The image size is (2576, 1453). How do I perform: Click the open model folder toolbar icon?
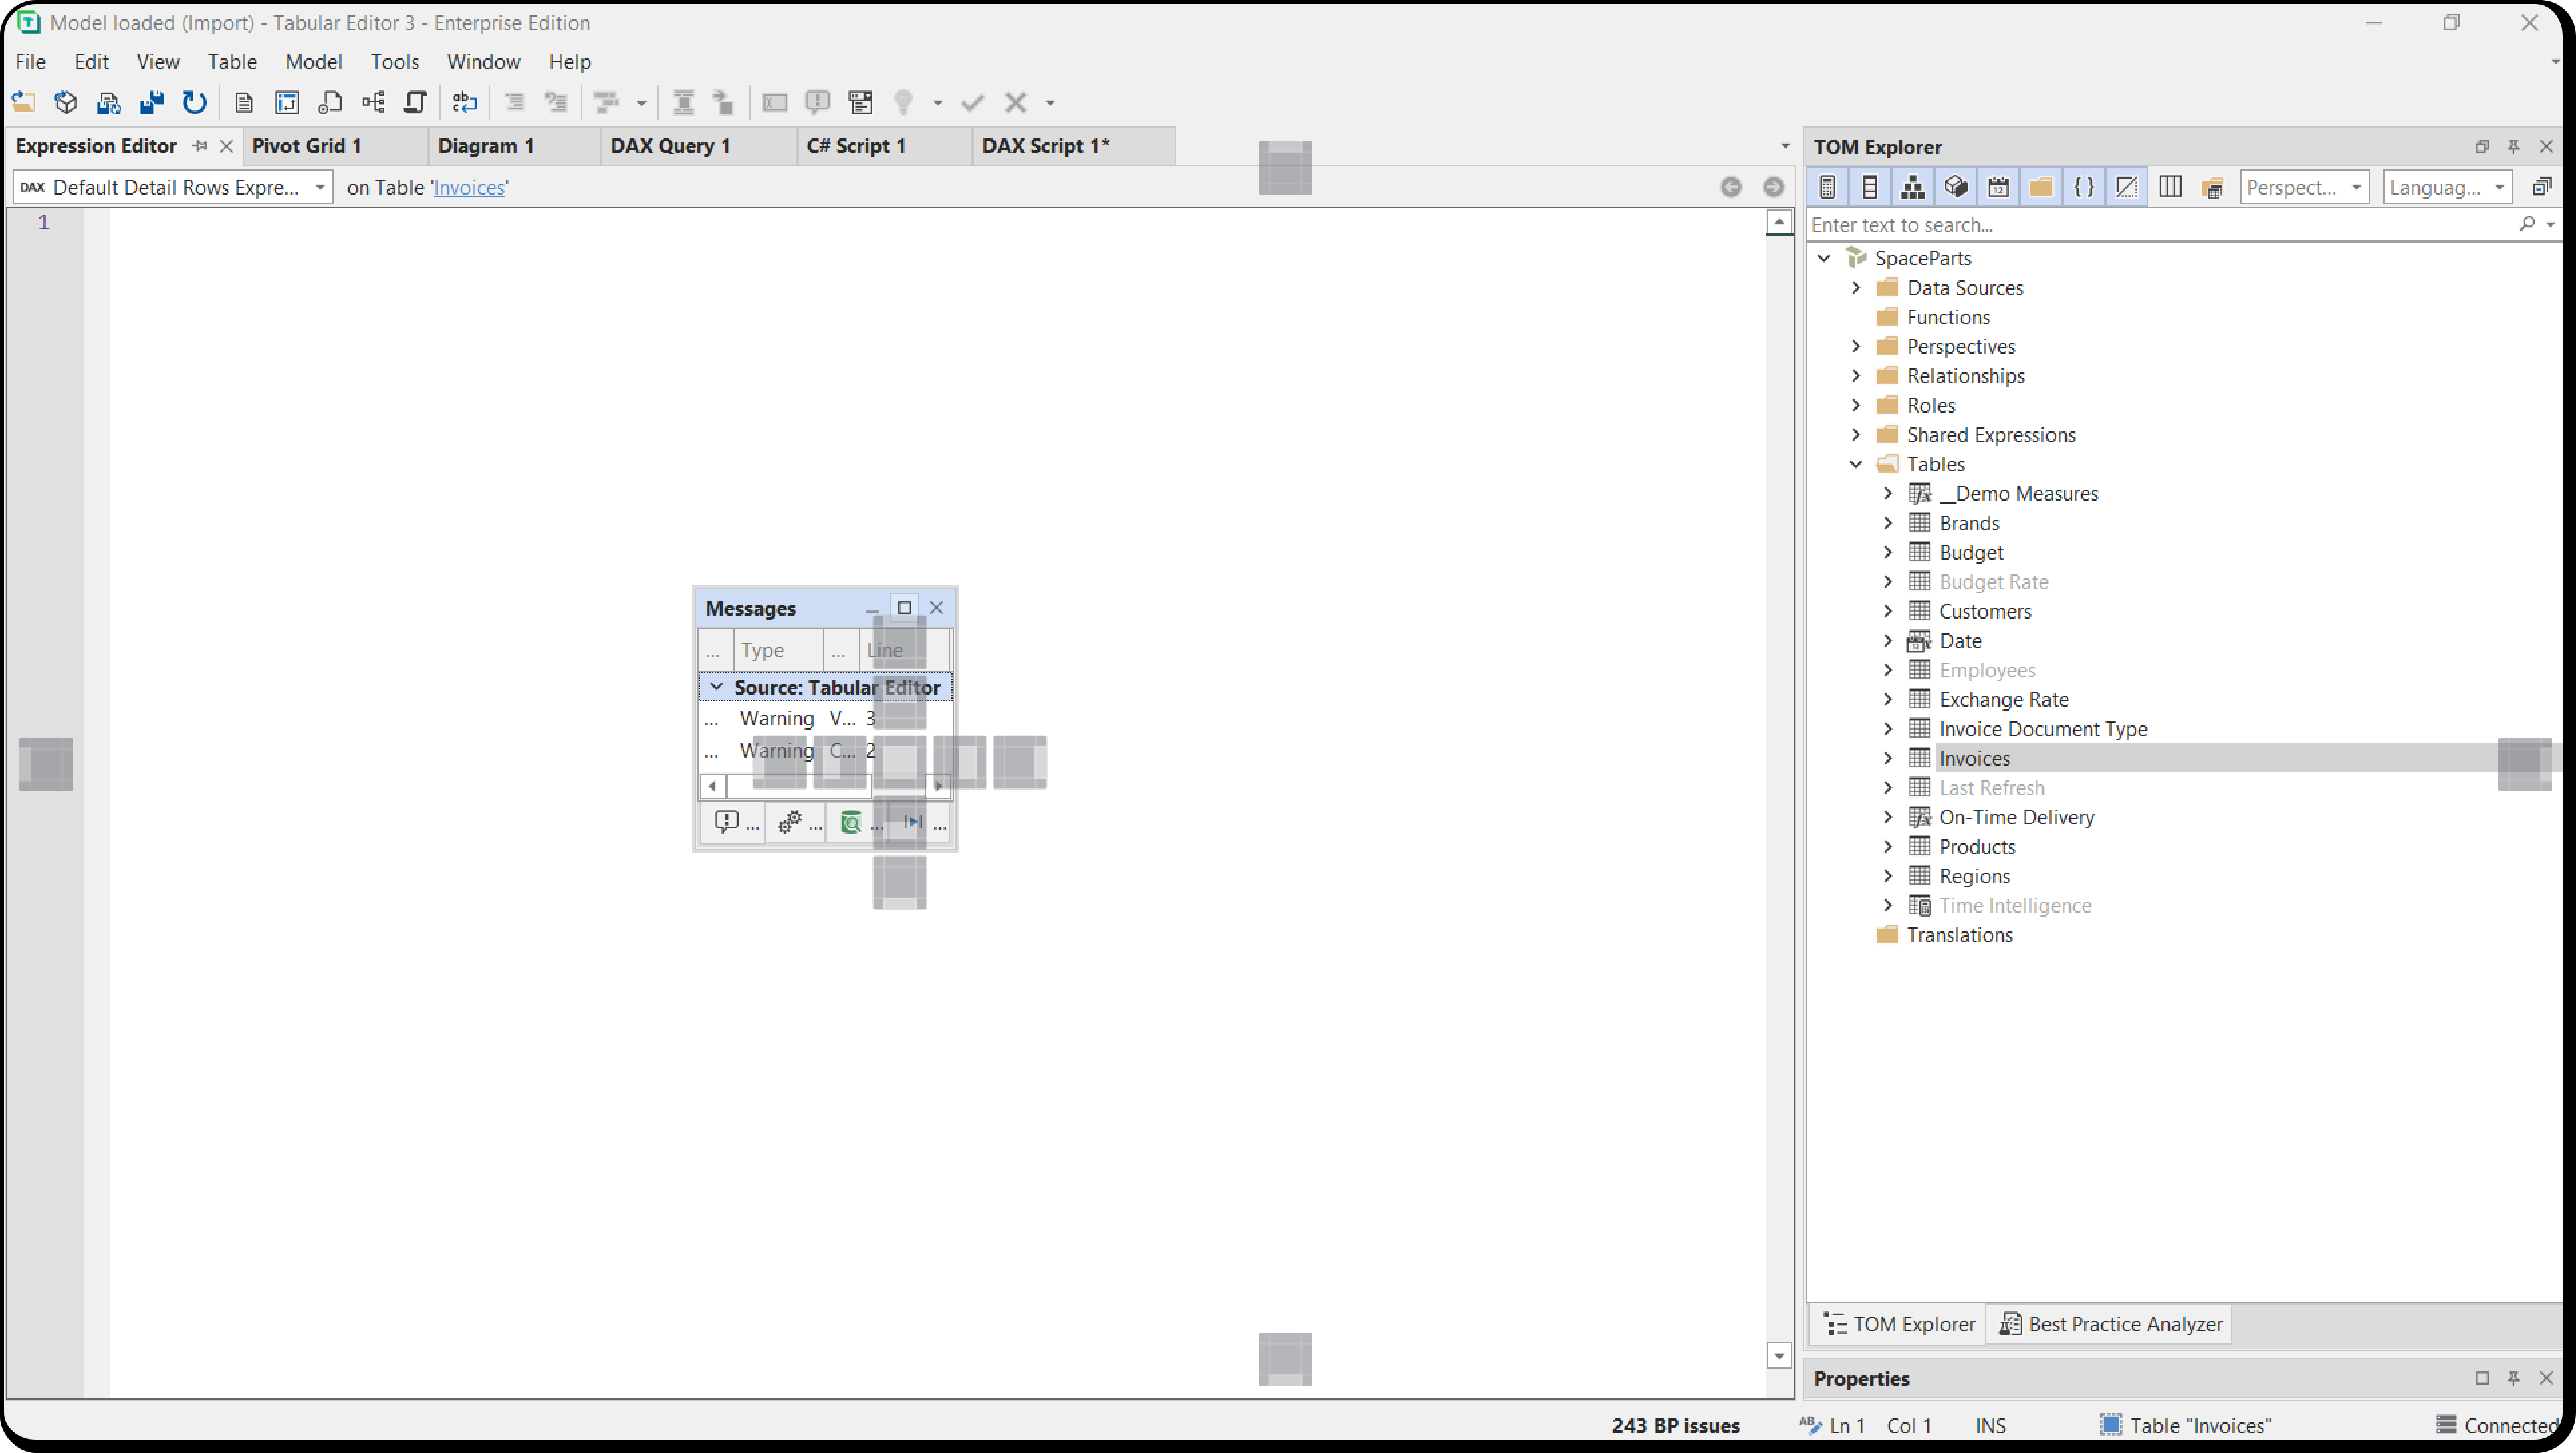(x=23, y=102)
